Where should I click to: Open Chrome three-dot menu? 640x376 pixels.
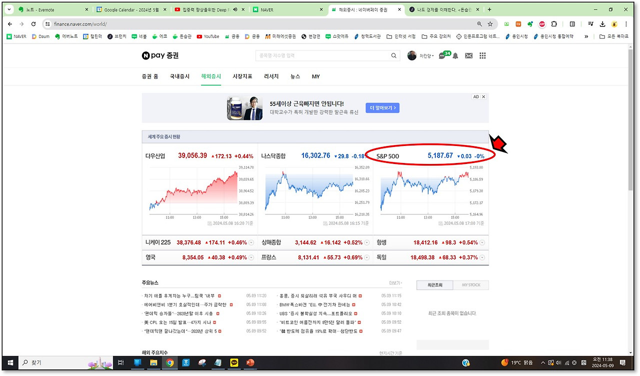click(626, 24)
